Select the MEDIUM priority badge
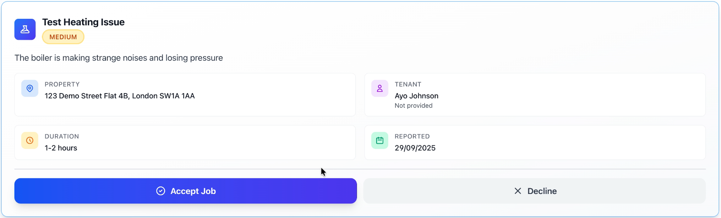 point(63,37)
